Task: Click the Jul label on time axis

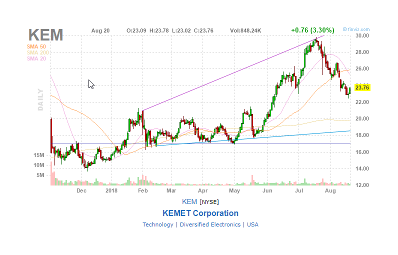Action: pos(299,190)
